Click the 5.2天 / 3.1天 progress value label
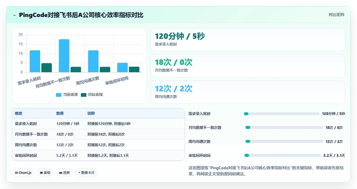 pos(334,156)
